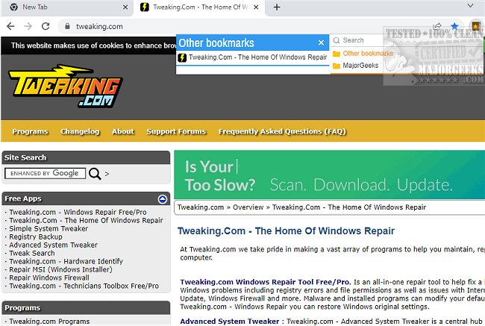Click the arrow next to search magnifier

click(107, 174)
